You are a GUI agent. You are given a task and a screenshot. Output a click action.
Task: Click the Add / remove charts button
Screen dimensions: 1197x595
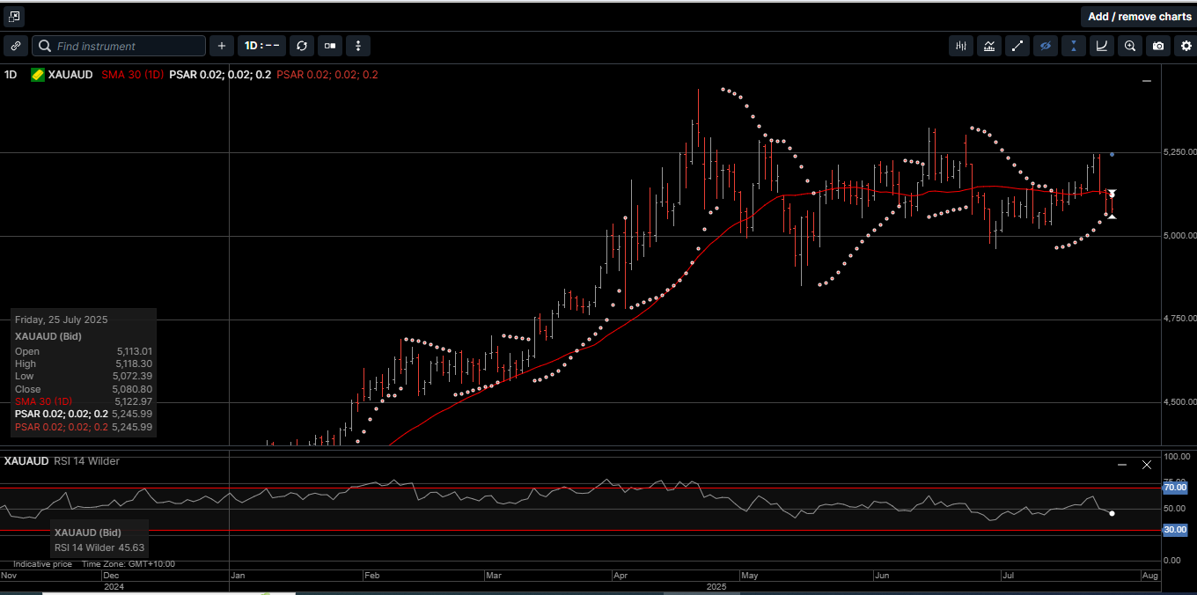pyautogui.click(x=1139, y=17)
